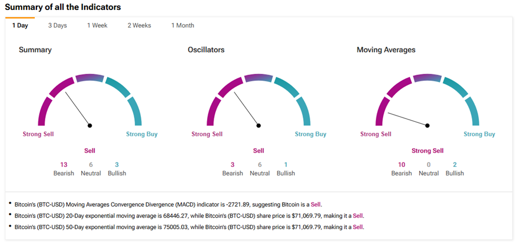Click Strong Buy label on Oscillators gauge
519x243 pixels.
click(310, 134)
